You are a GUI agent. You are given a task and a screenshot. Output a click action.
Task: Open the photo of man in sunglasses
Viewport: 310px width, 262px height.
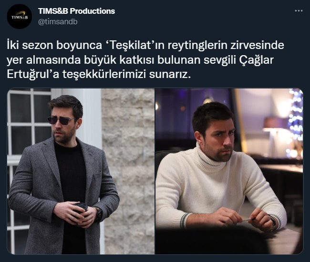[81, 171]
